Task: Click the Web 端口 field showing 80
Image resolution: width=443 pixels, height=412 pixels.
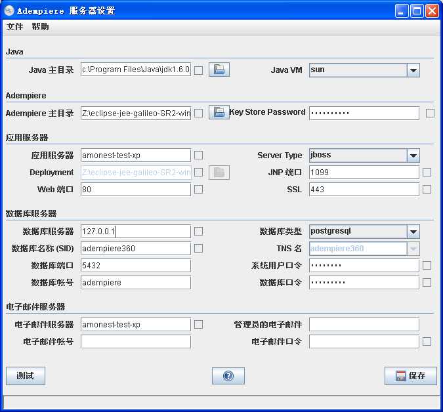Action: [x=136, y=189]
